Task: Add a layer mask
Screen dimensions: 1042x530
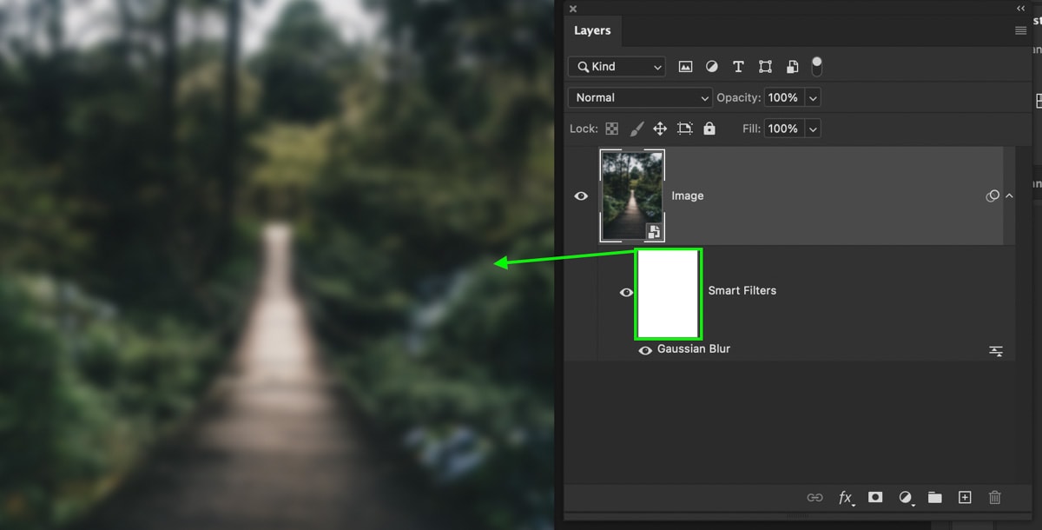Action: click(x=875, y=497)
